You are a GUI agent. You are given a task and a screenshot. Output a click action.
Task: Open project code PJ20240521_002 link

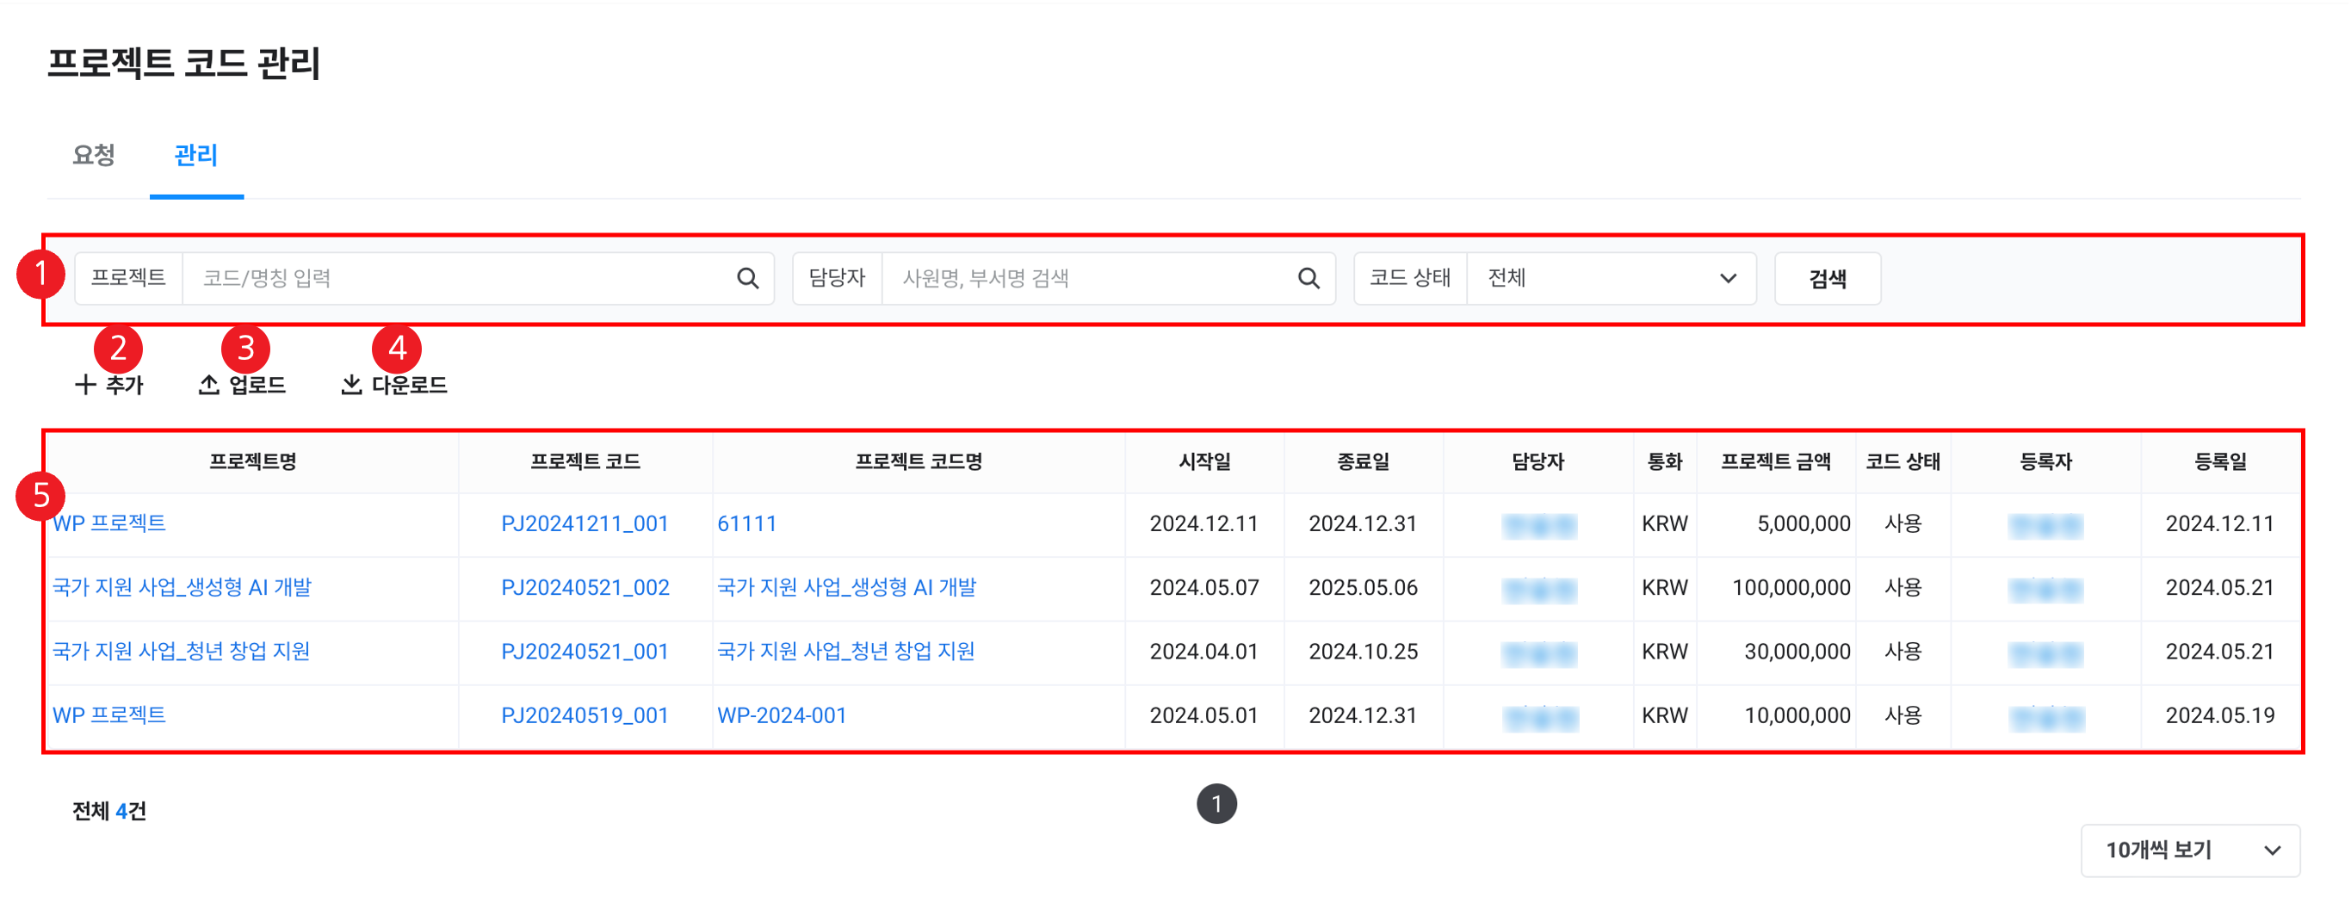[x=585, y=588]
